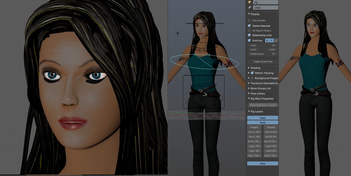The height and width of the screenshot is (176, 351).
Task: Collapse the Rig Main Properties panel
Action: coord(249,99)
